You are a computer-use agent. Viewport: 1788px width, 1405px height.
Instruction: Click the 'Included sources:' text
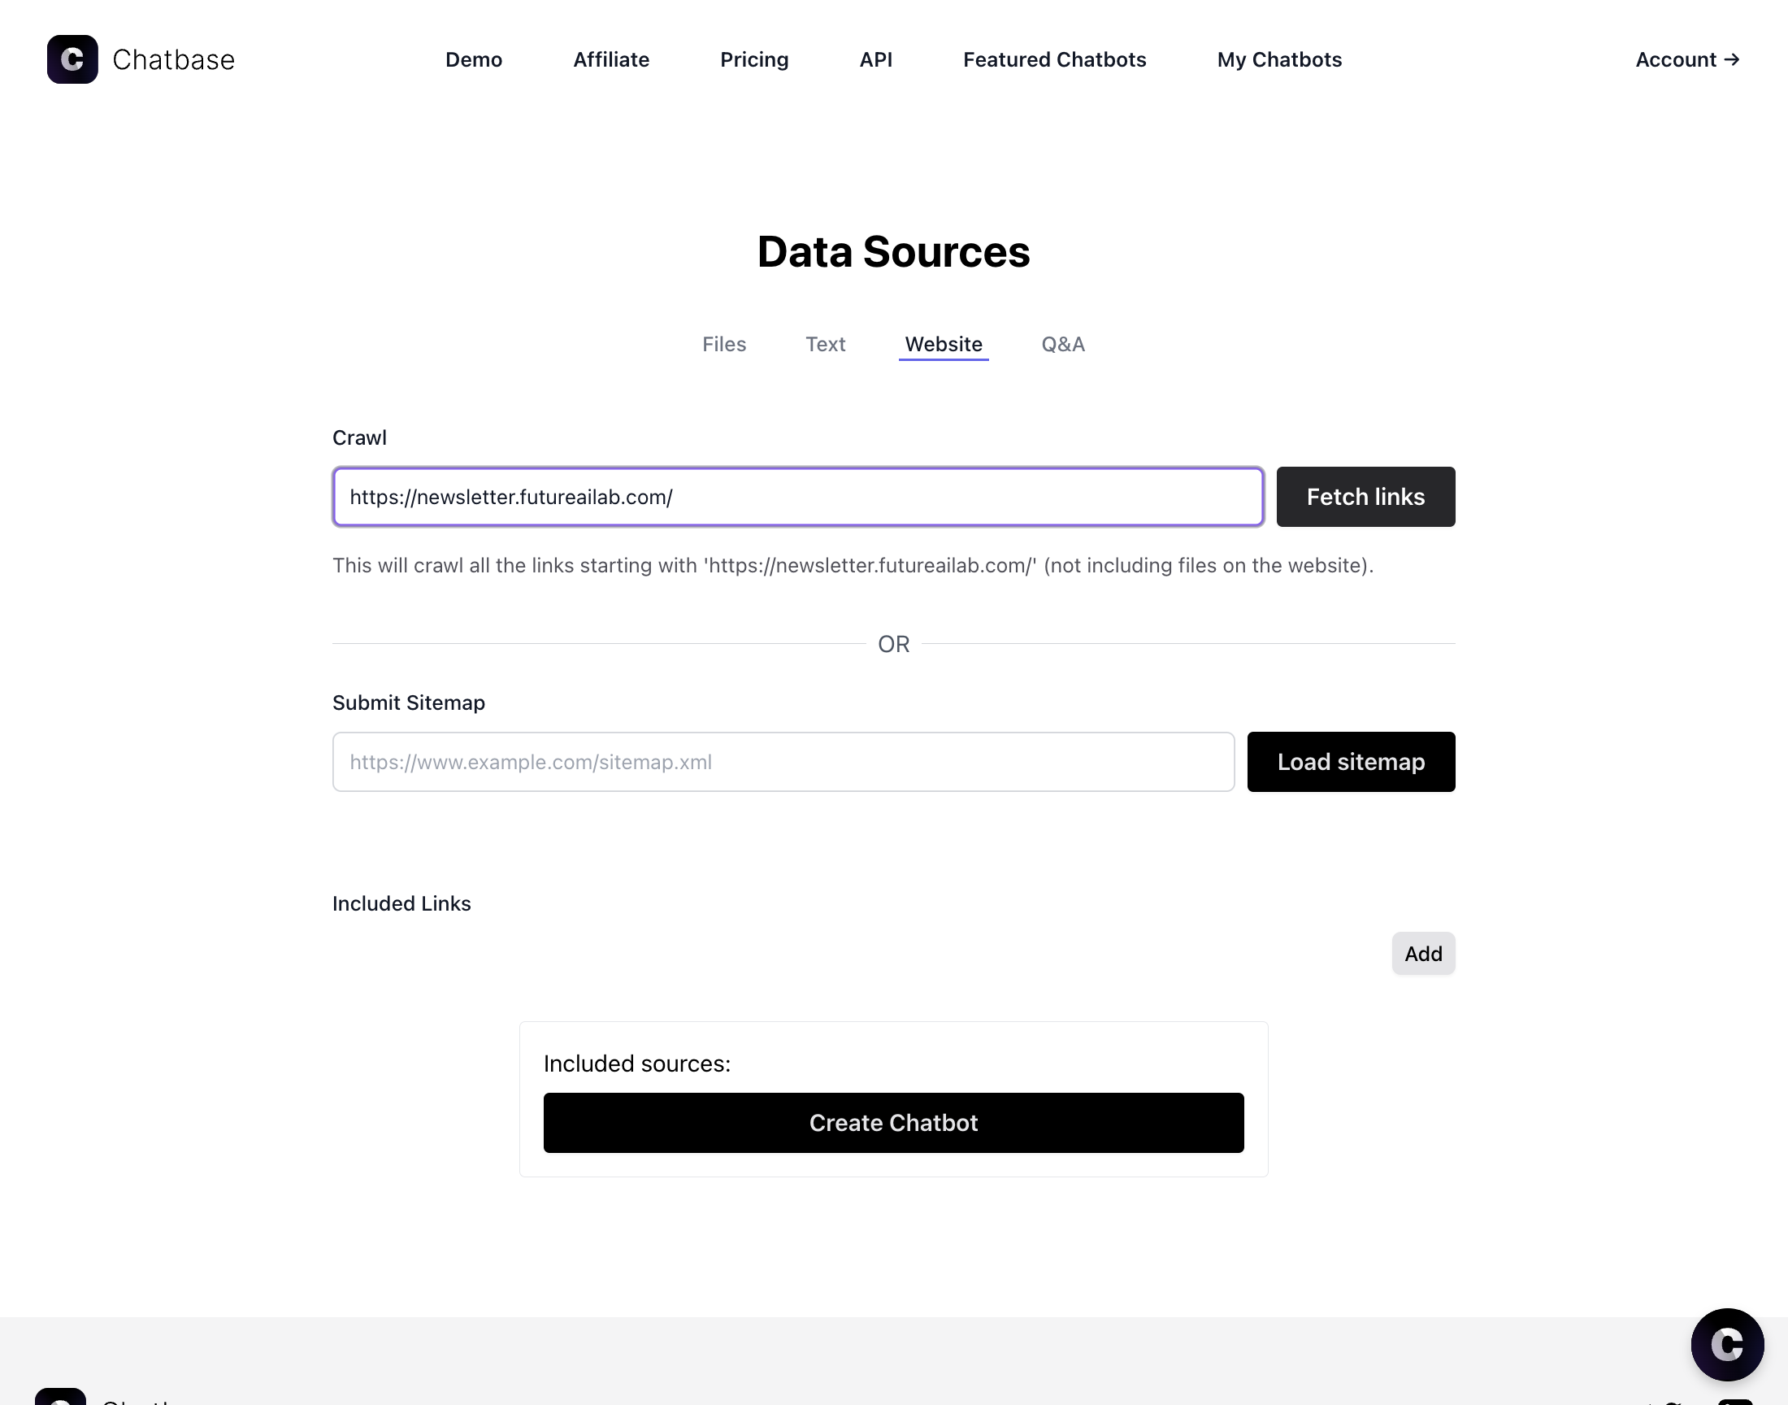coord(636,1064)
